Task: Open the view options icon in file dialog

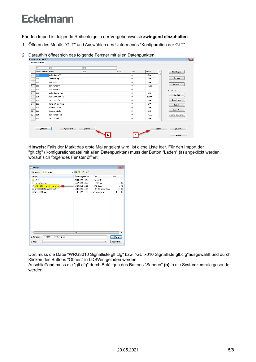Action: pyautogui.click(x=87, y=172)
